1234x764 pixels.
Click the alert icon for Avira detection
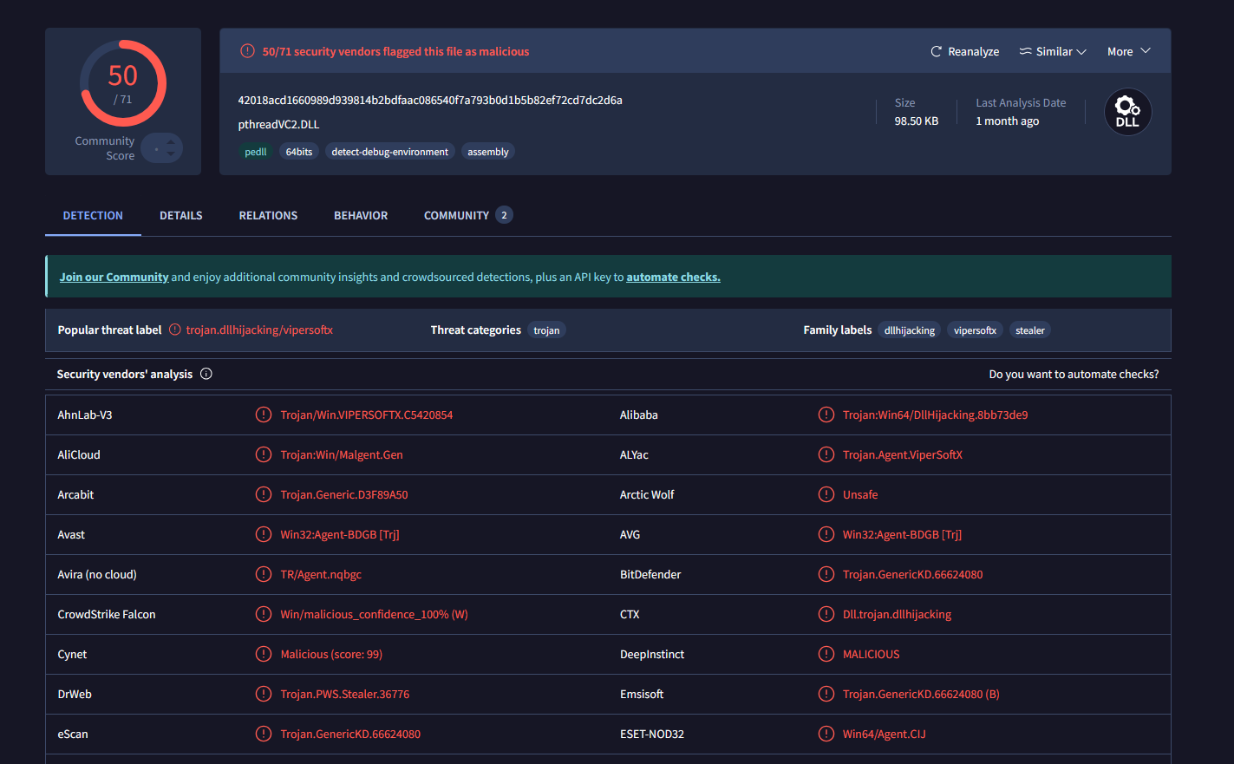click(264, 574)
